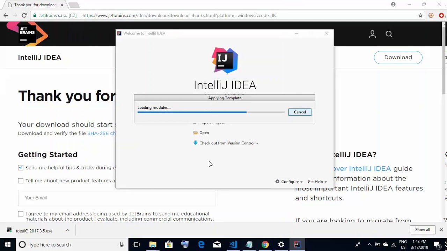Click the blue Version Control arrow icon
Viewport: 447px width, 251px height.
[x=195, y=143]
